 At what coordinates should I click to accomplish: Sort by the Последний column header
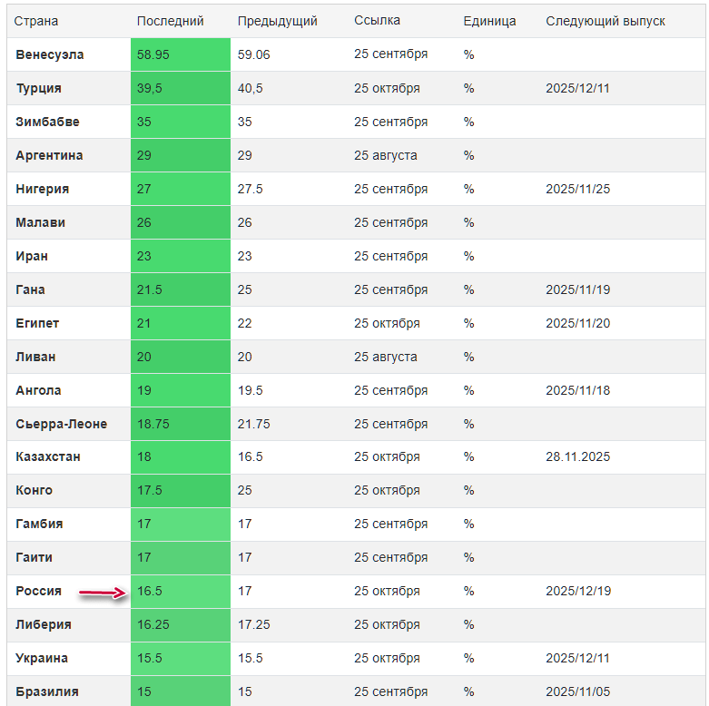(170, 21)
